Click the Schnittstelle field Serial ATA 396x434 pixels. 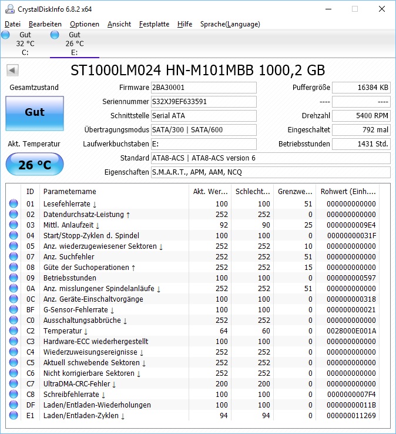point(203,116)
